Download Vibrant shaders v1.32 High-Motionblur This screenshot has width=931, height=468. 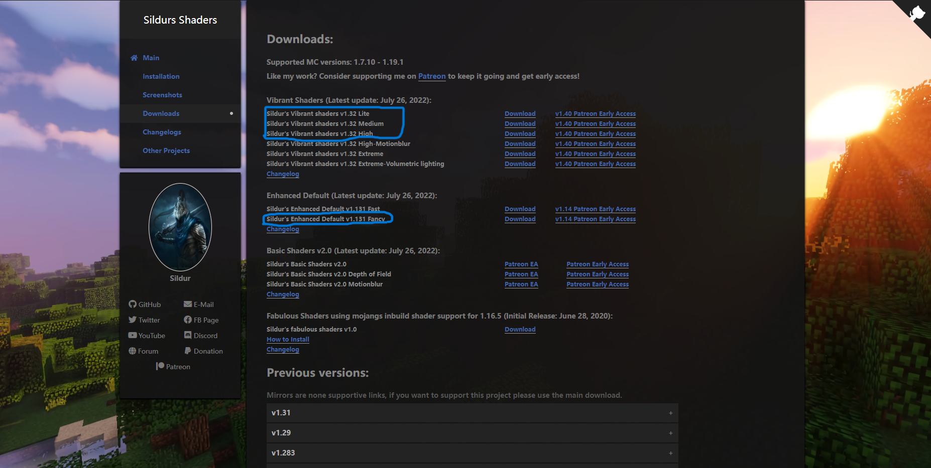pos(520,144)
